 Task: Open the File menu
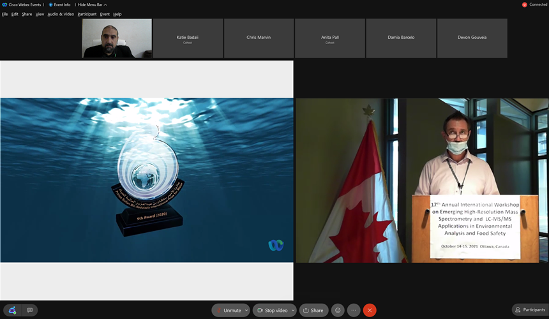5,14
